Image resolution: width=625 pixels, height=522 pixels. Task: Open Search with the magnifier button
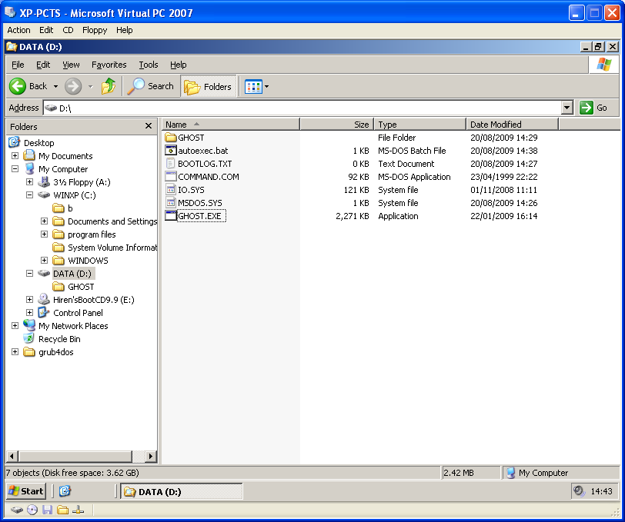point(151,86)
